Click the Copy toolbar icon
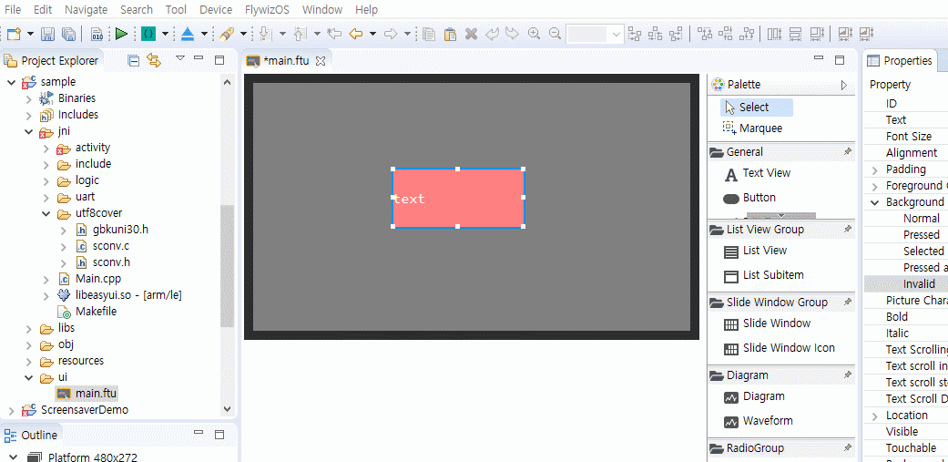 click(429, 34)
